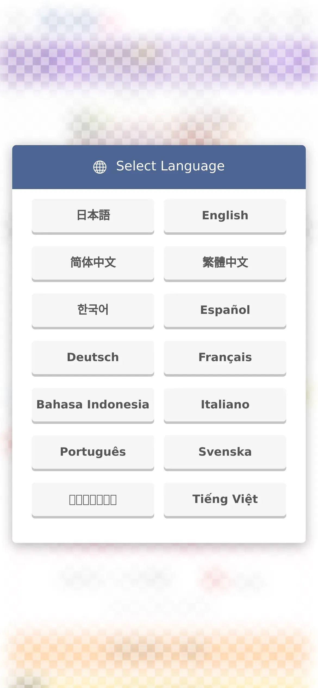Select Svenska language option
The height and width of the screenshot is (688, 318).
pos(225,452)
